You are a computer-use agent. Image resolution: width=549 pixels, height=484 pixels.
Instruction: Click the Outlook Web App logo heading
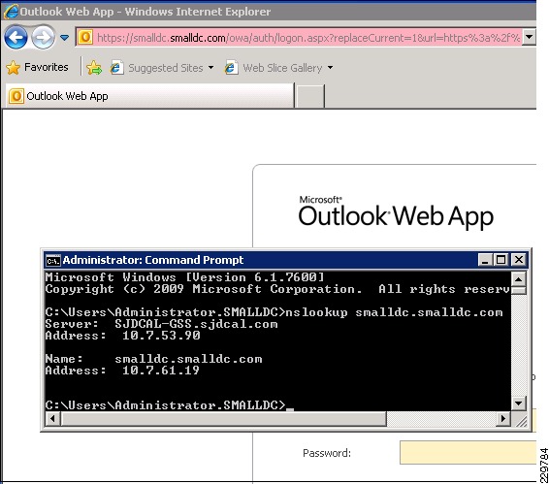click(x=396, y=212)
